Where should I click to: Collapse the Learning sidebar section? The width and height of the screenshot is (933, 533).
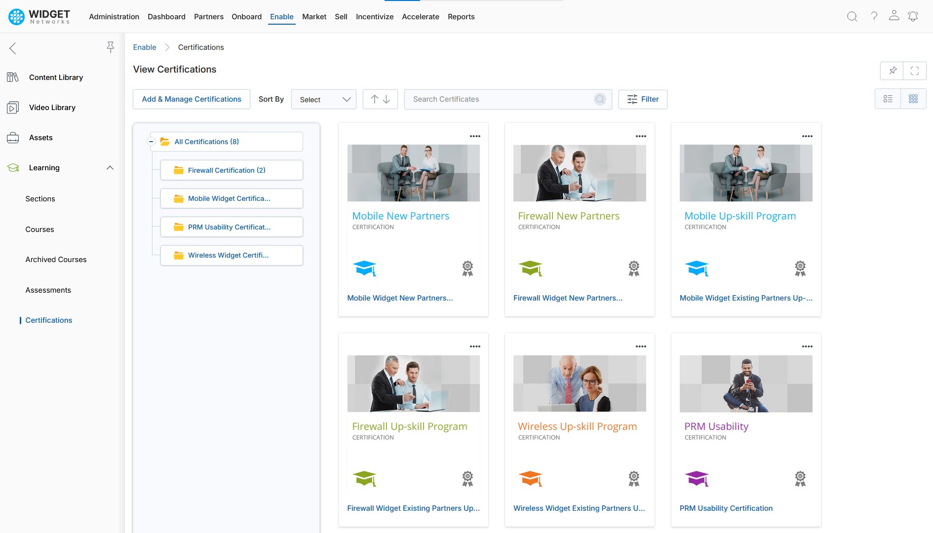pyautogui.click(x=110, y=168)
